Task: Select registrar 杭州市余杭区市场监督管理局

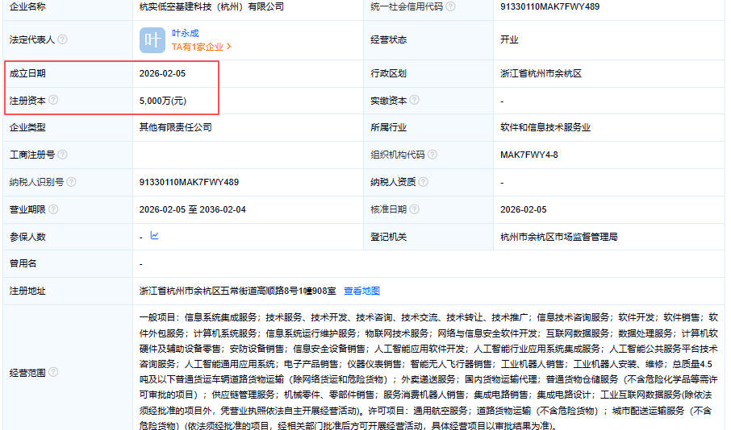Action: pyautogui.click(x=559, y=237)
